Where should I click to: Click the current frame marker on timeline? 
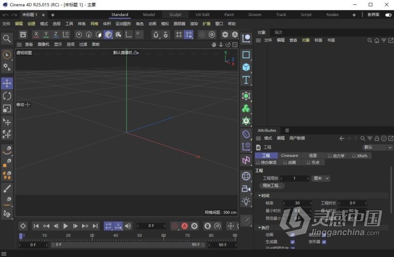tap(21, 236)
